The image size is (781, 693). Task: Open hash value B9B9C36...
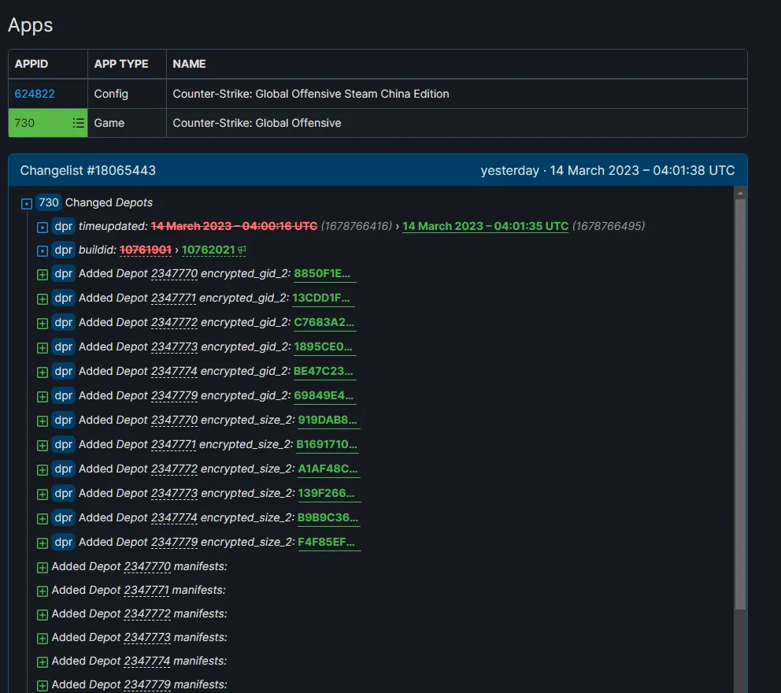[x=328, y=517]
